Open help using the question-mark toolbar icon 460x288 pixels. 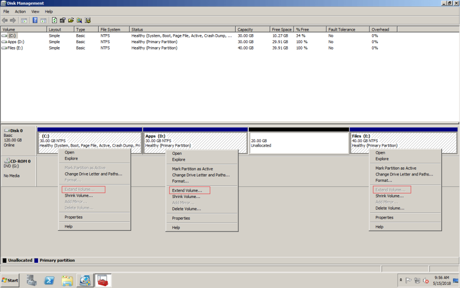click(35, 20)
